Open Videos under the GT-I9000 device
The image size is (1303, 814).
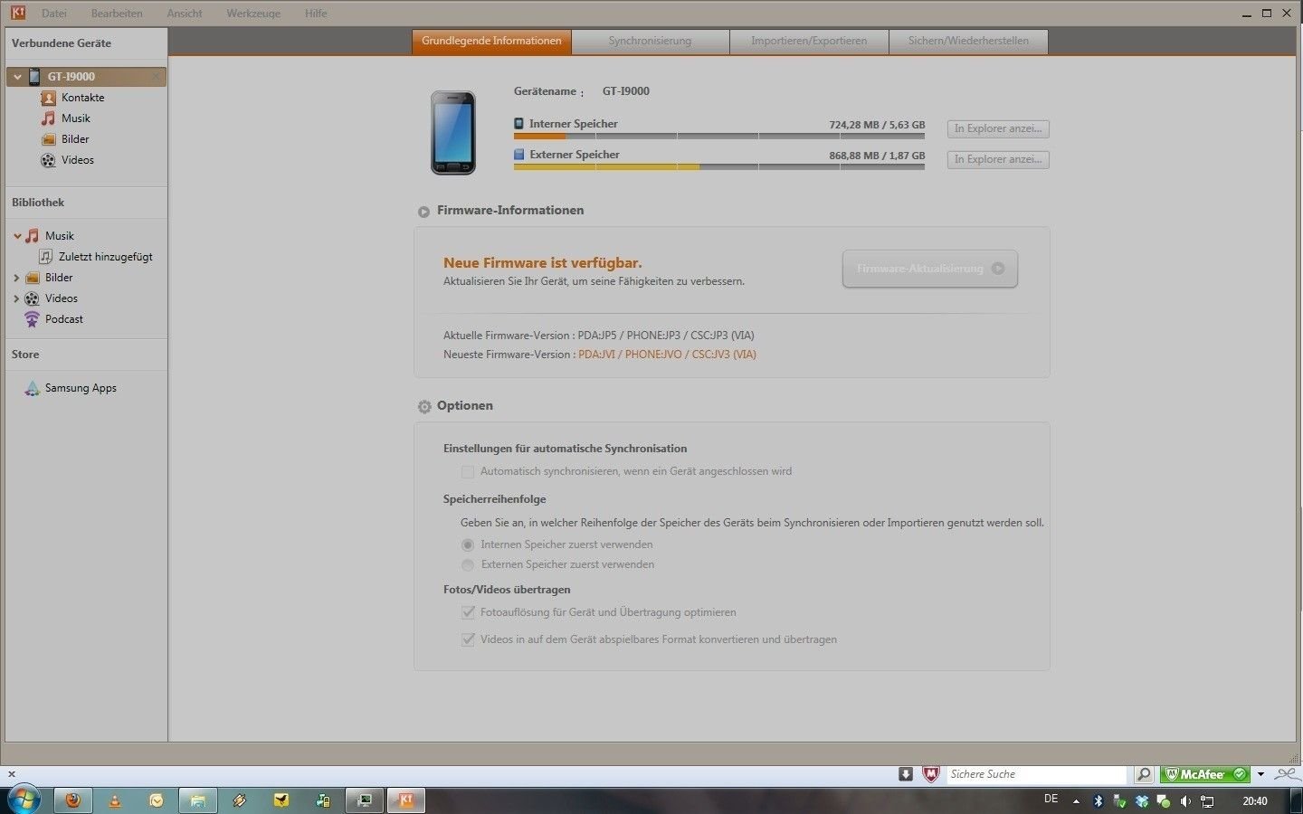click(x=78, y=160)
